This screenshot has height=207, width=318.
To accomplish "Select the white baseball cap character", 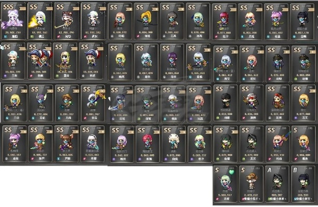I will [x=13, y=61].
